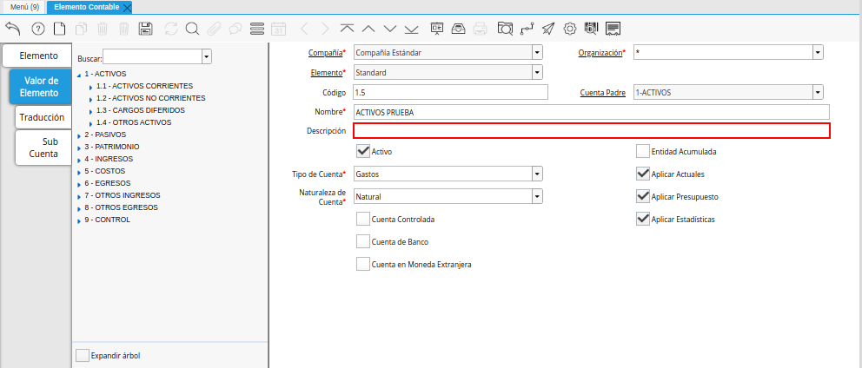Save the record with the floppy disk icon
This screenshot has height=368, width=862.
pyautogui.click(x=145, y=29)
